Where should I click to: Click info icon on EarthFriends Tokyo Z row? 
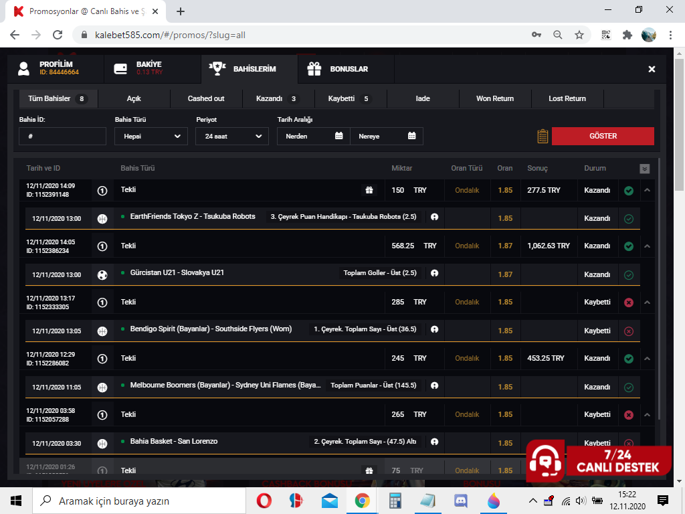(434, 217)
